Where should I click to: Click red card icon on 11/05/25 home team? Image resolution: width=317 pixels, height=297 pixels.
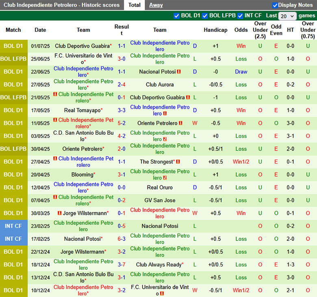tap(55, 120)
